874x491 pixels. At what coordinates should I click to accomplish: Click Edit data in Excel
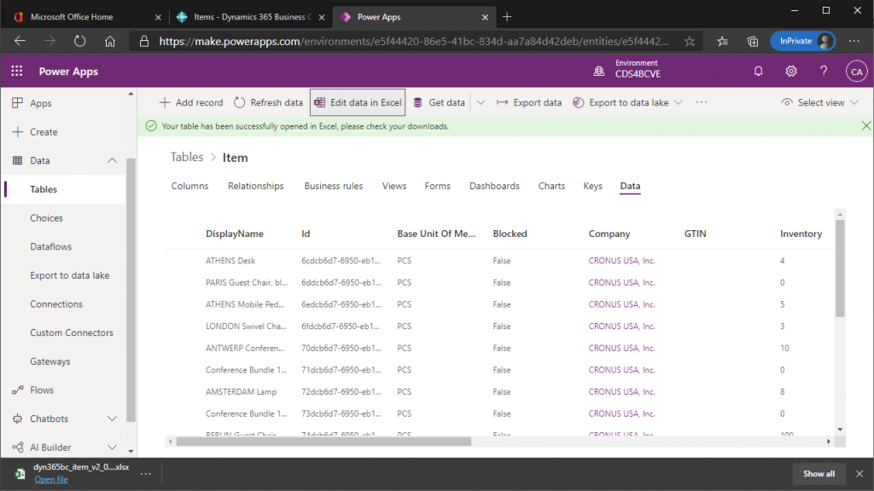[358, 102]
